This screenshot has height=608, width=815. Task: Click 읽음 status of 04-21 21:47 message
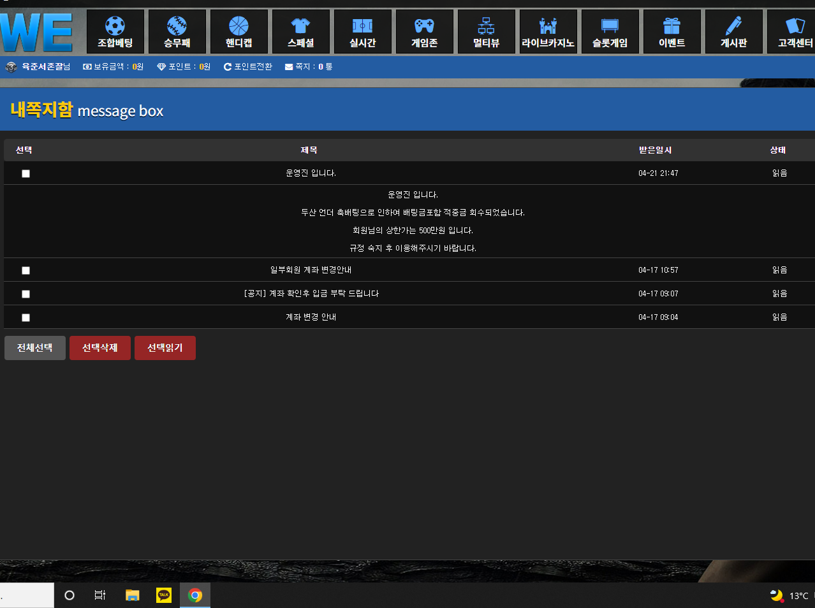point(780,173)
